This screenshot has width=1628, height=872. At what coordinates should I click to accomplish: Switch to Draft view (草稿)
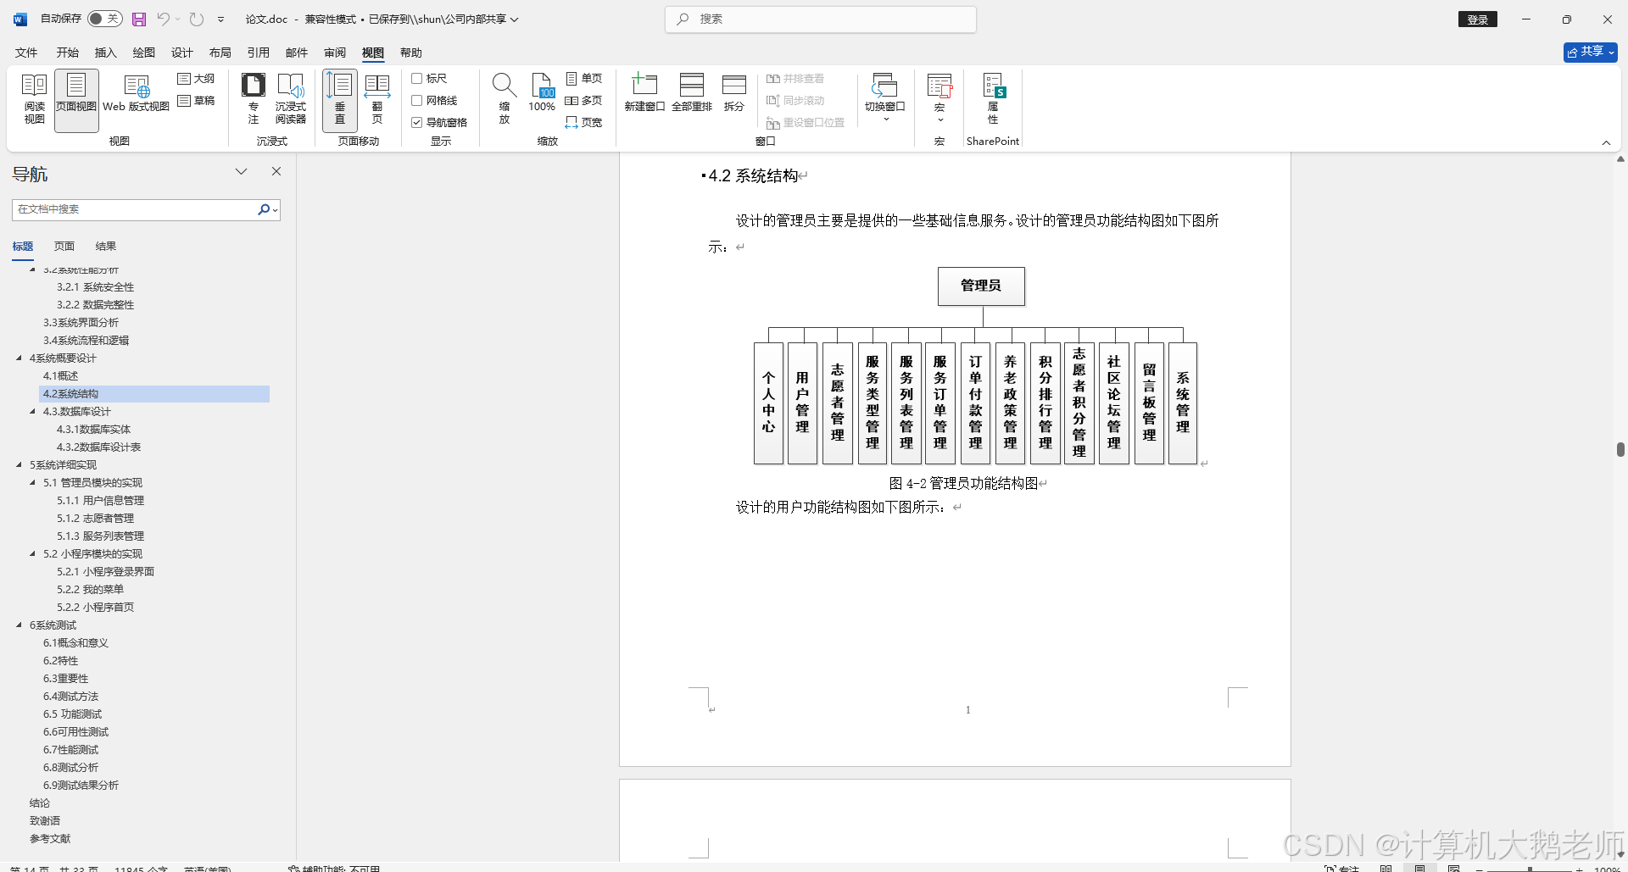(196, 101)
